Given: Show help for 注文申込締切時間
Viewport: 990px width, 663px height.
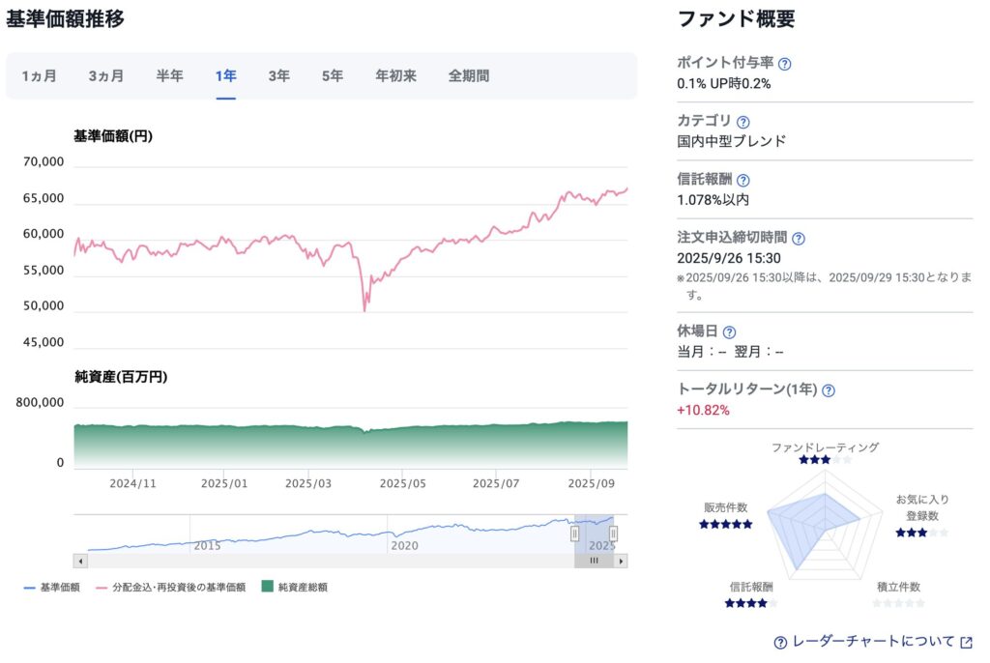Looking at the screenshot, I should (799, 238).
